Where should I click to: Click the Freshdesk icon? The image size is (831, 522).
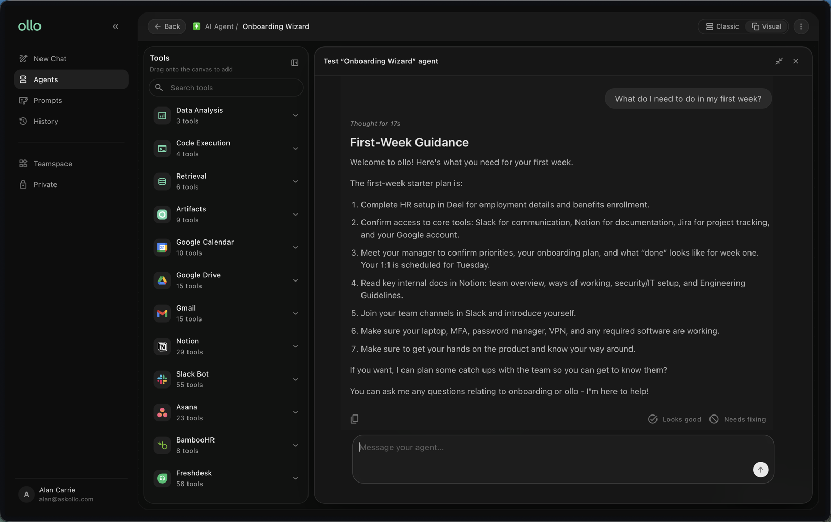point(162,478)
